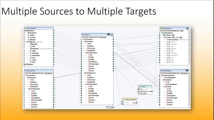Click the settings button beside Sheet1
Viewport: 214px width, 120px height.
click(x=173, y=35)
